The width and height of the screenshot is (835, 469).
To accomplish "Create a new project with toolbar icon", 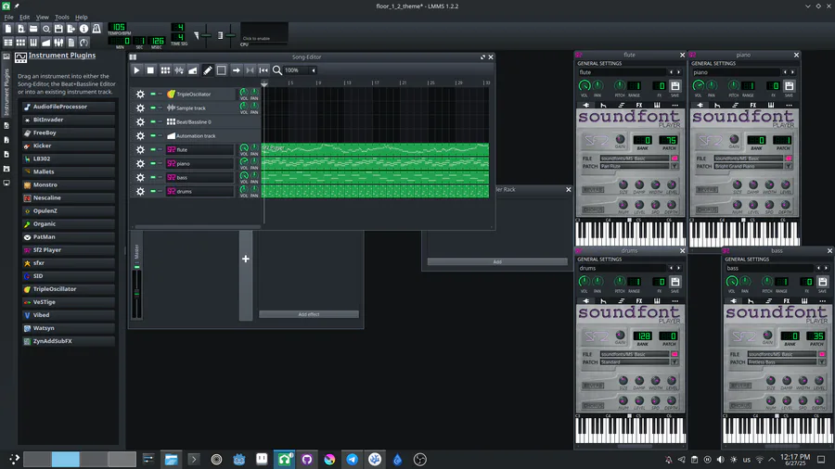I will point(8,29).
